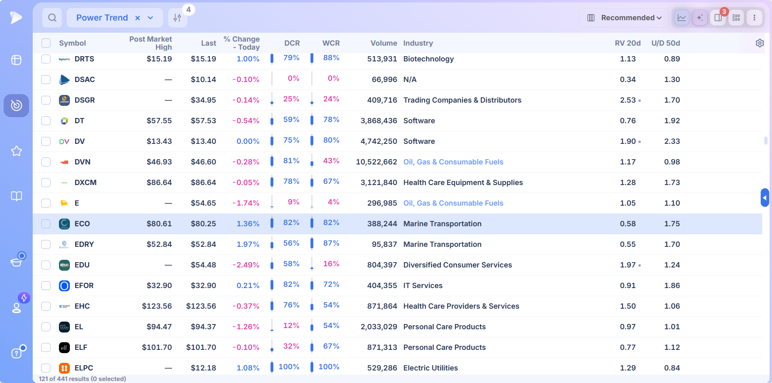Sort by the WCR column header

(x=331, y=43)
